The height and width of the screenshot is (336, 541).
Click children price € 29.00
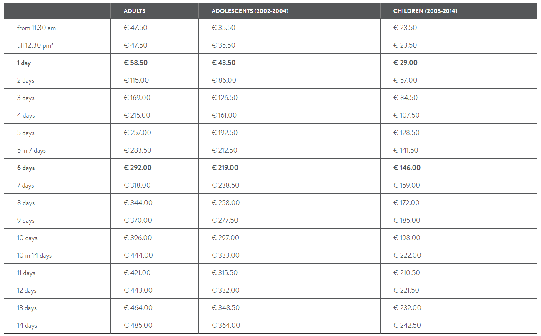click(x=406, y=63)
